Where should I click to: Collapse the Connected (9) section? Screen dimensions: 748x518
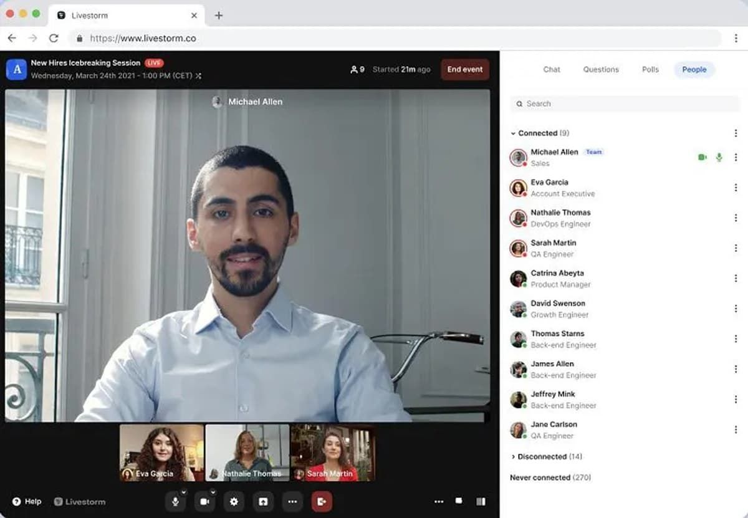[x=513, y=133]
